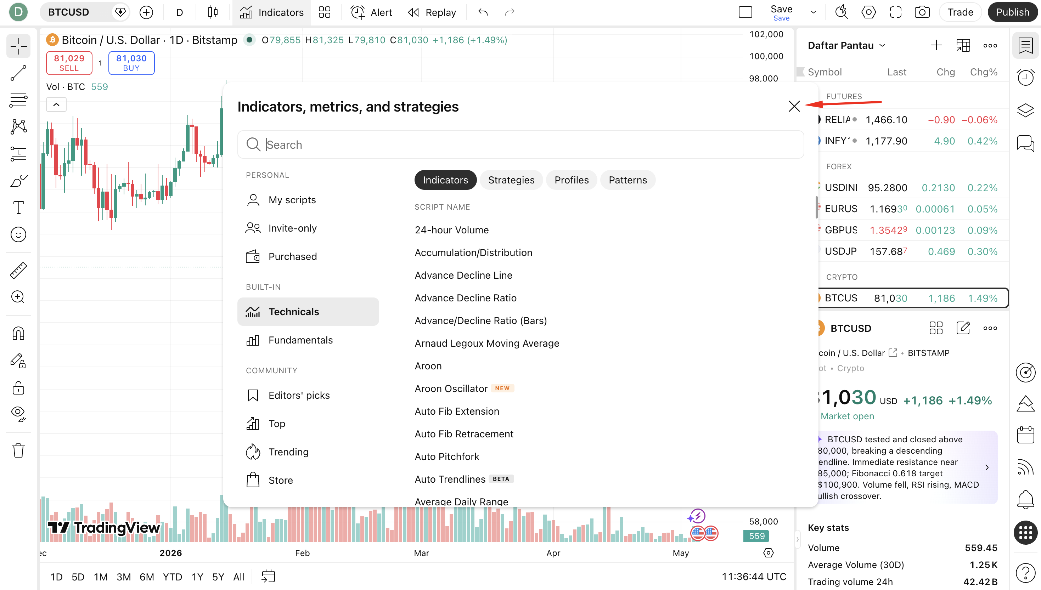Click the 81,030 BUY button
Image resolution: width=1041 pixels, height=590 pixels.
(131, 63)
